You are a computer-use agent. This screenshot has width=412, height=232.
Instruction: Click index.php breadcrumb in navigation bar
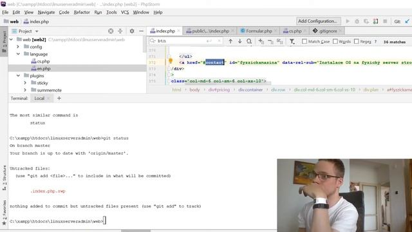click(x=36, y=21)
